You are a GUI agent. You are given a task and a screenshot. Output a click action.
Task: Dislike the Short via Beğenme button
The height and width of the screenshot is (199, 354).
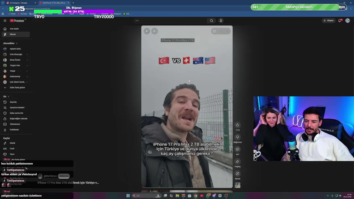coord(237,137)
